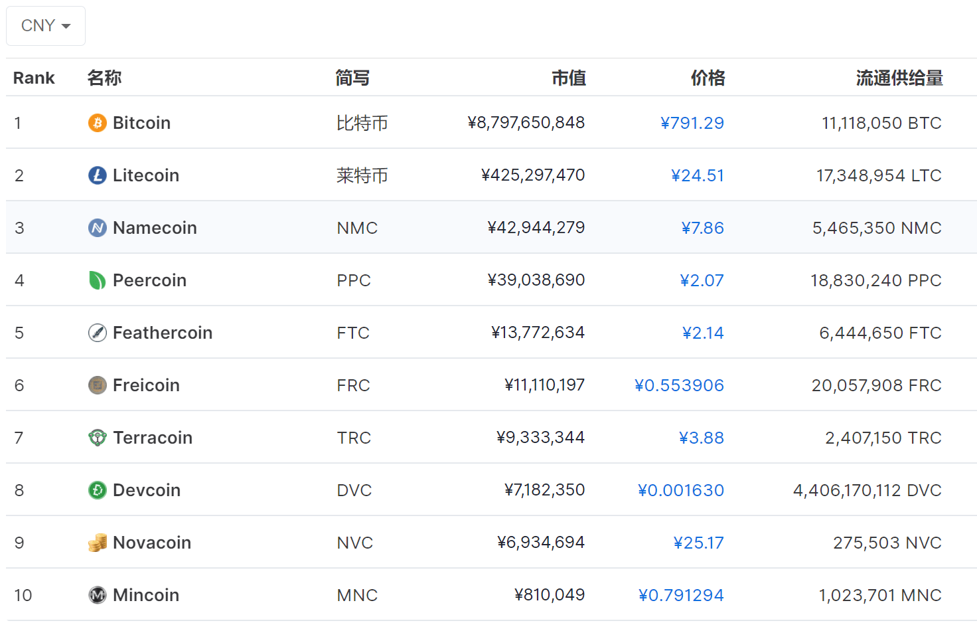The width and height of the screenshot is (977, 623).
Task: Select supply 6,444,650 FTC
Action: 881,333
